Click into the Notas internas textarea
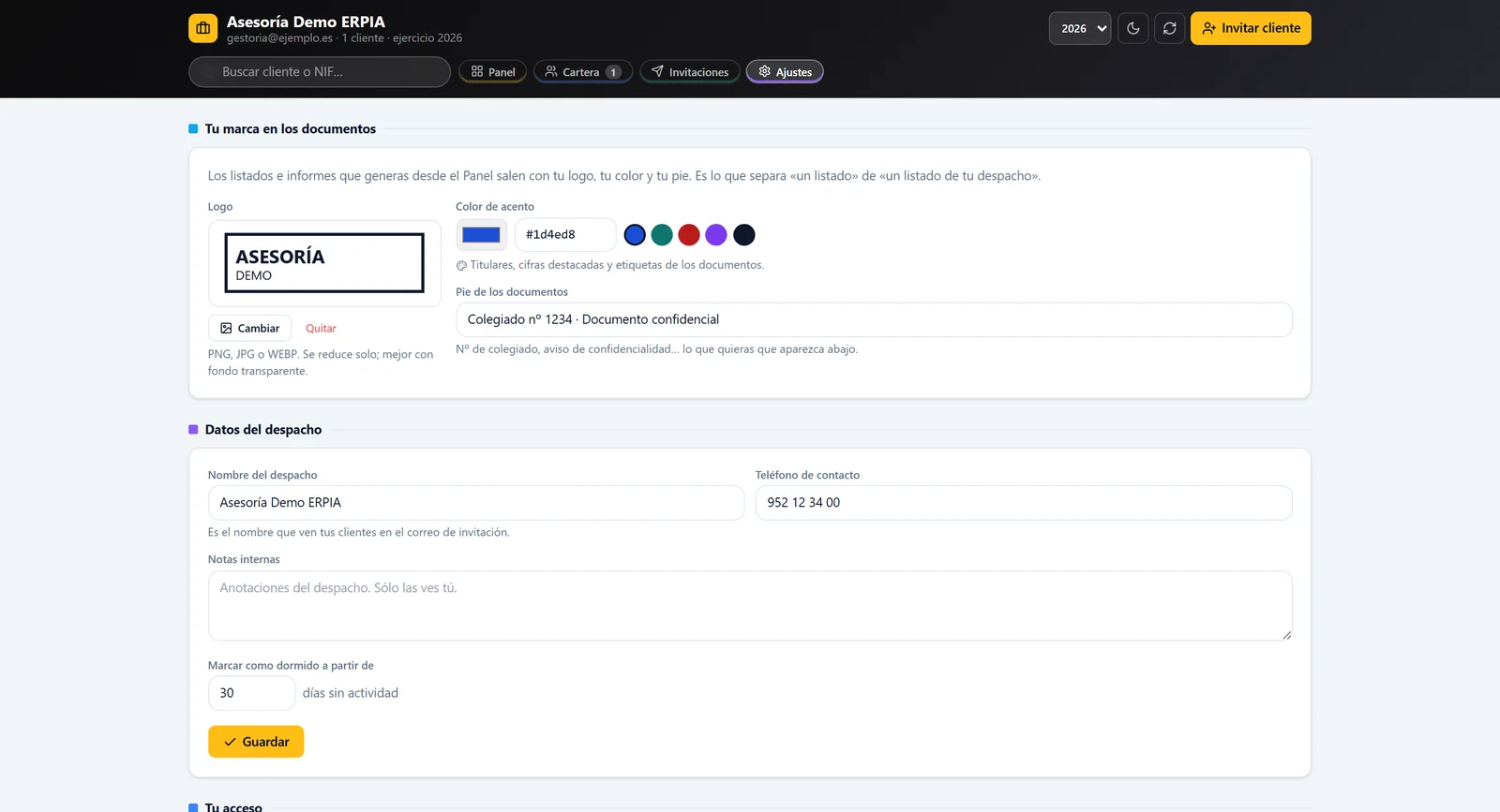The width and height of the screenshot is (1500, 812). click(x=750, y=606)
